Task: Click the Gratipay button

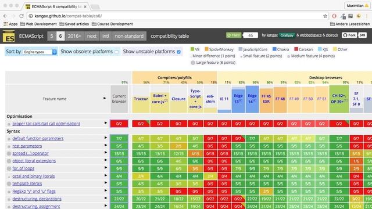Action: 287,35
